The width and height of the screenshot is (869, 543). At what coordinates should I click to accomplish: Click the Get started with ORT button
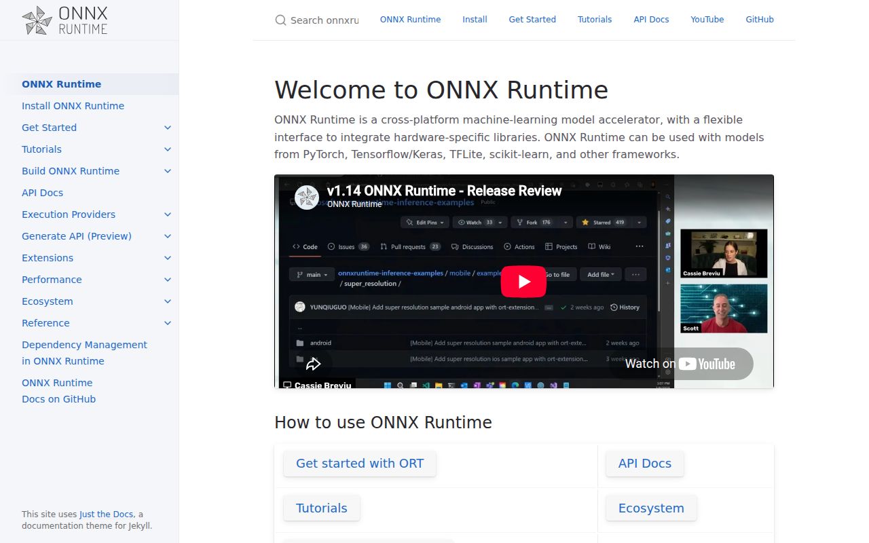point(360,464)
